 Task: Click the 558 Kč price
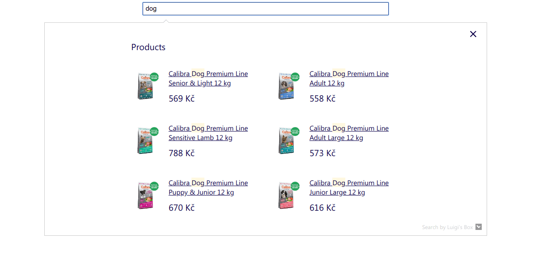(x=322, y=98)
